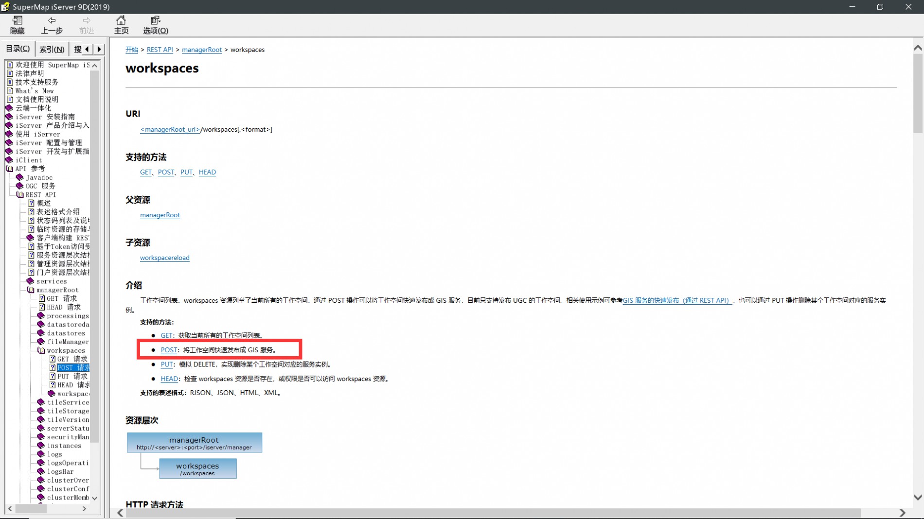Click the Javadoc book icon
This screenshot has width=924, height=519.
[20, 177]
